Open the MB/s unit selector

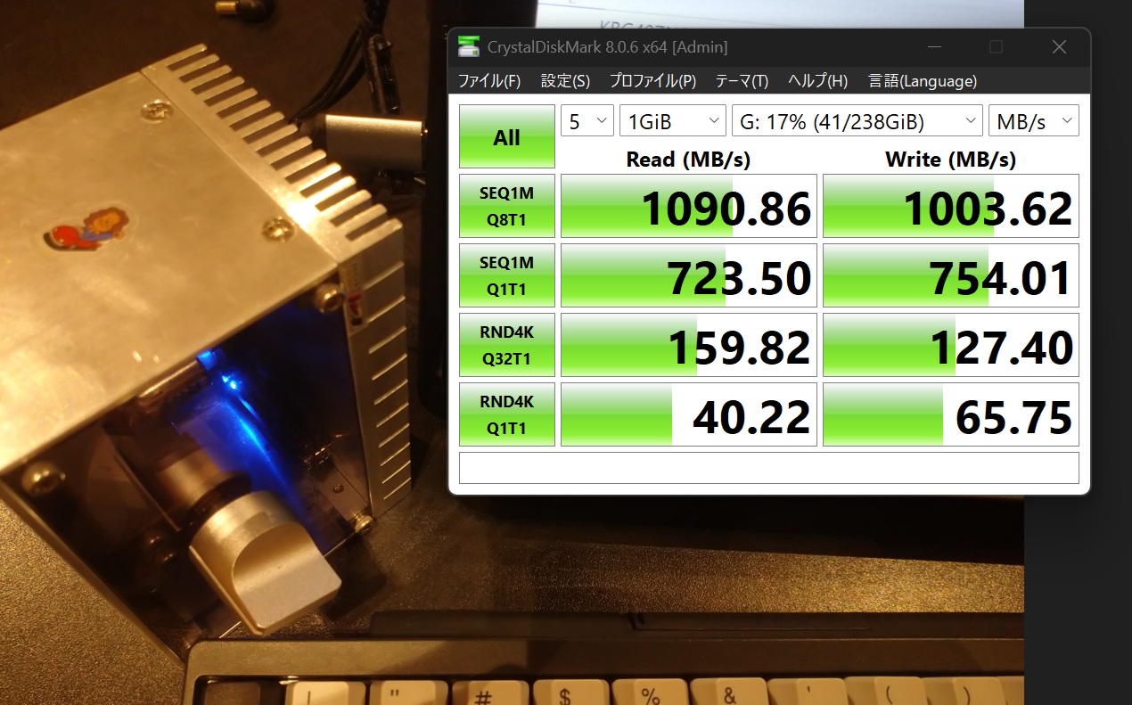pyautogui.click(x=1033, y=121)
